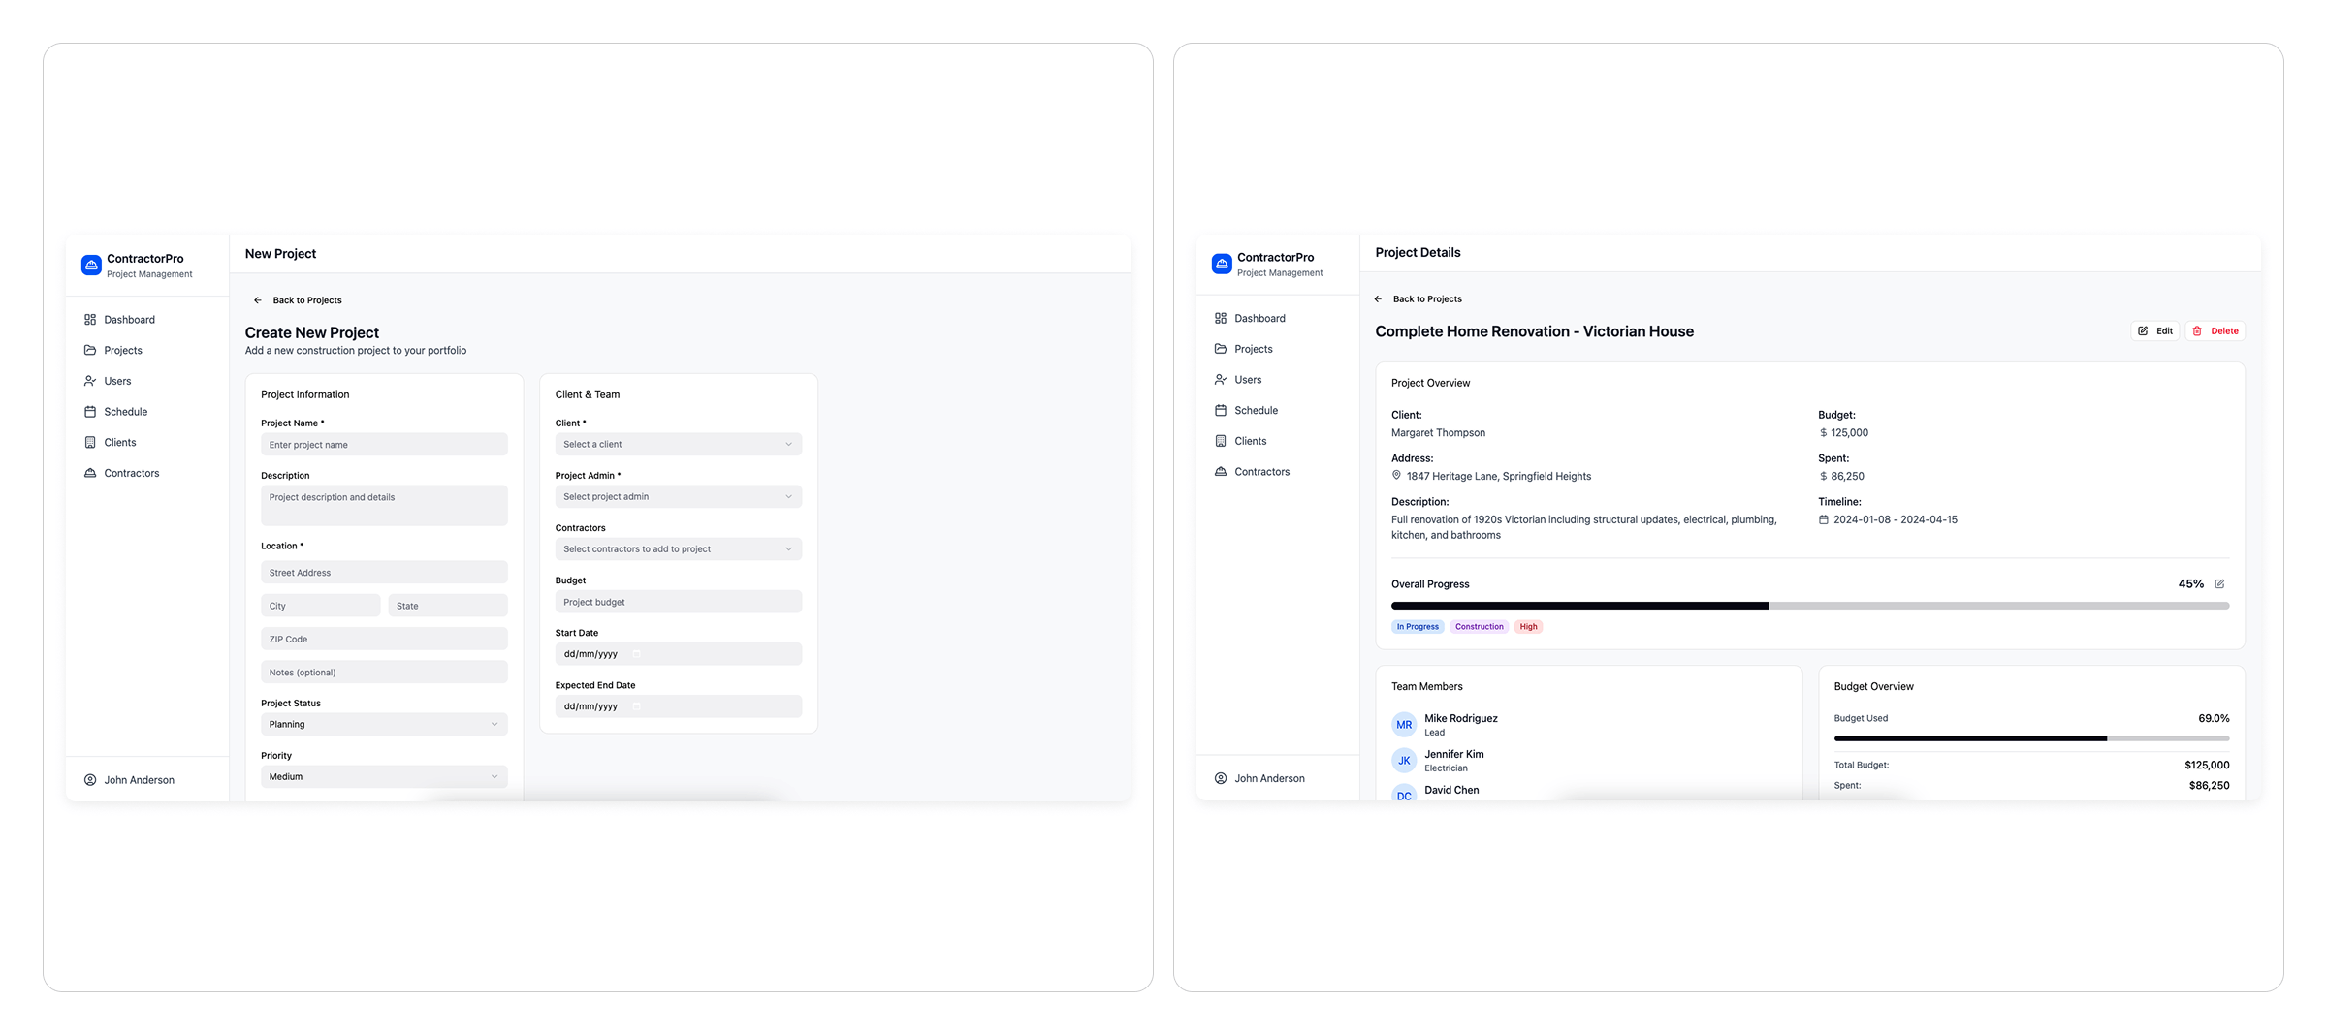Click the Project Name input field
2327x1034 pixels.
[x=383, y=445]
